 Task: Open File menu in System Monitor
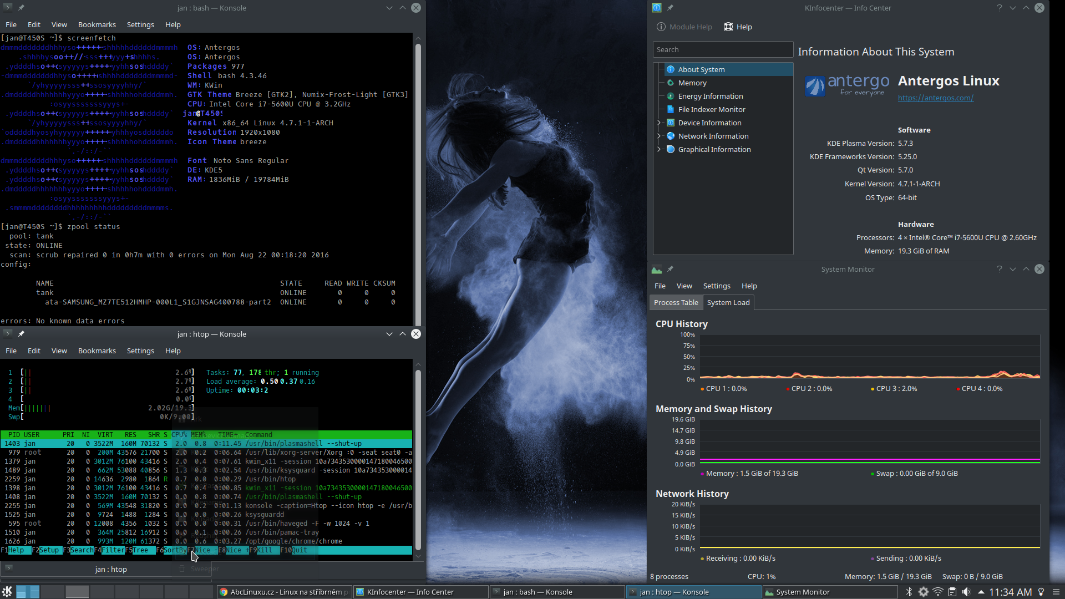660,286
